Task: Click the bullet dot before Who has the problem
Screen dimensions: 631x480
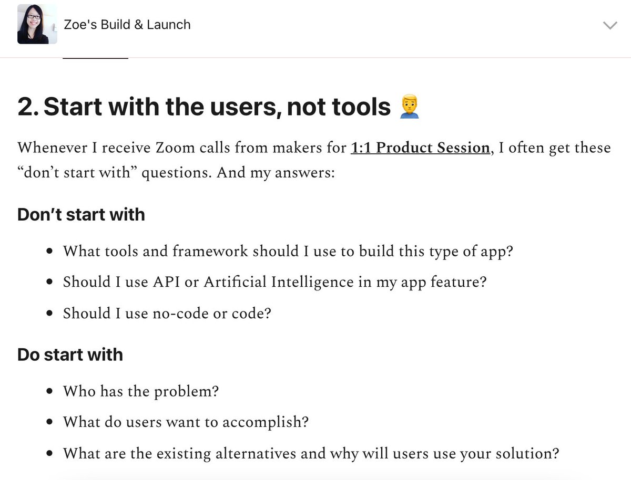Action: coord(49,392)
